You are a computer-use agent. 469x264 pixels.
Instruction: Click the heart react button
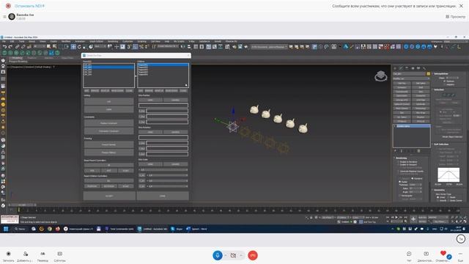click(x=443, y=254)
